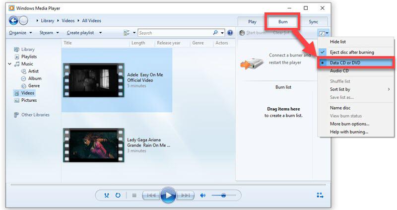This screenshot has width=397, height=210.
Task: Click the All Videos breadcrumb
Action: [x=92, y=21]
